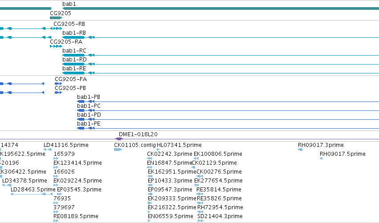The image size is (379, 223).
Task: Click the 76935 feature label
Action: coord(62,199)
